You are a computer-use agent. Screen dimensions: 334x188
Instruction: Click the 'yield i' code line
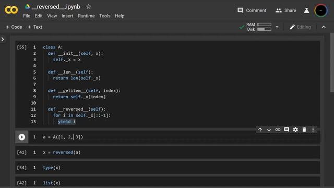(x=67, y=122)
